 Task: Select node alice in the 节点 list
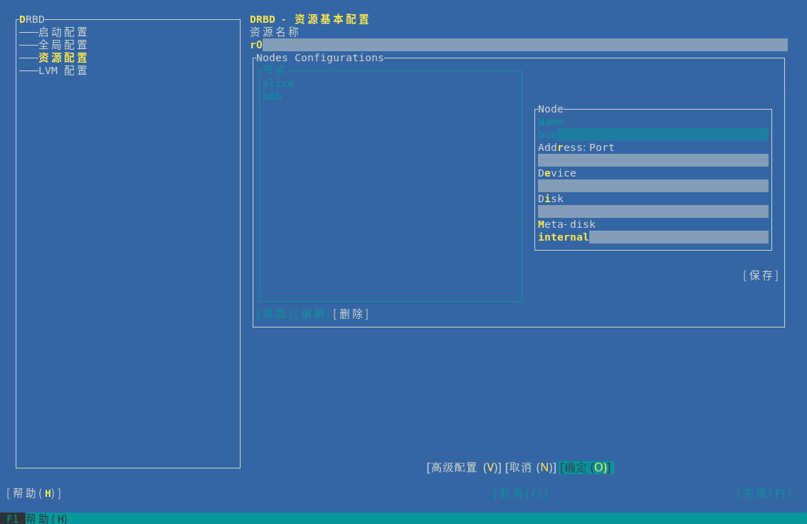(278, 83)
